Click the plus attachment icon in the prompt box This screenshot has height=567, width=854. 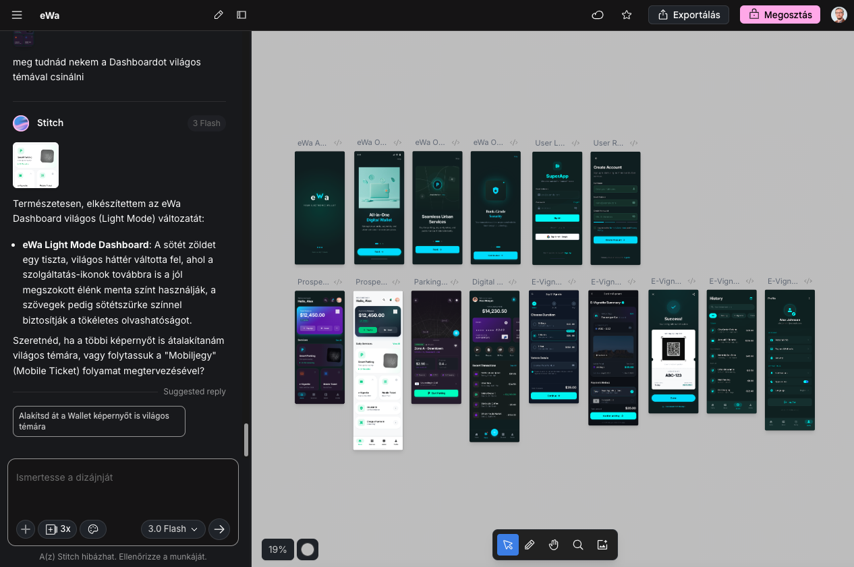(25, 529)
